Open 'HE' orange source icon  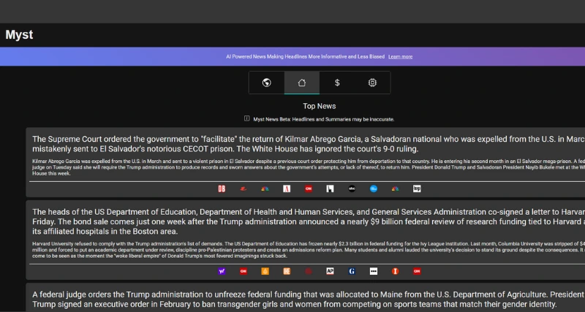[x=287, y=271]
